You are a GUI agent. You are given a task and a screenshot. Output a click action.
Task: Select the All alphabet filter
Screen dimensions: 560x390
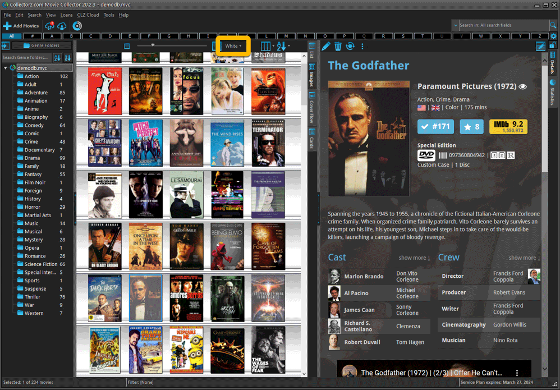(11, 36)
